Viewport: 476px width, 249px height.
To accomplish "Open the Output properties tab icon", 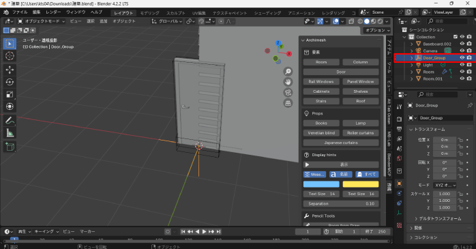I will (399, 129).
